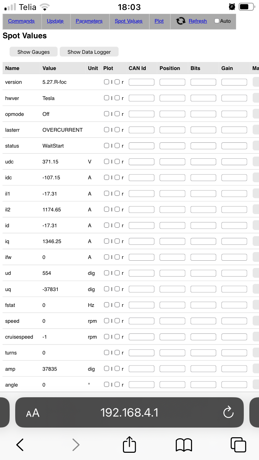This screenshot has height=460, width=259.
Task: Click the Refresh circular arrows icon
Action: (181, 21)
